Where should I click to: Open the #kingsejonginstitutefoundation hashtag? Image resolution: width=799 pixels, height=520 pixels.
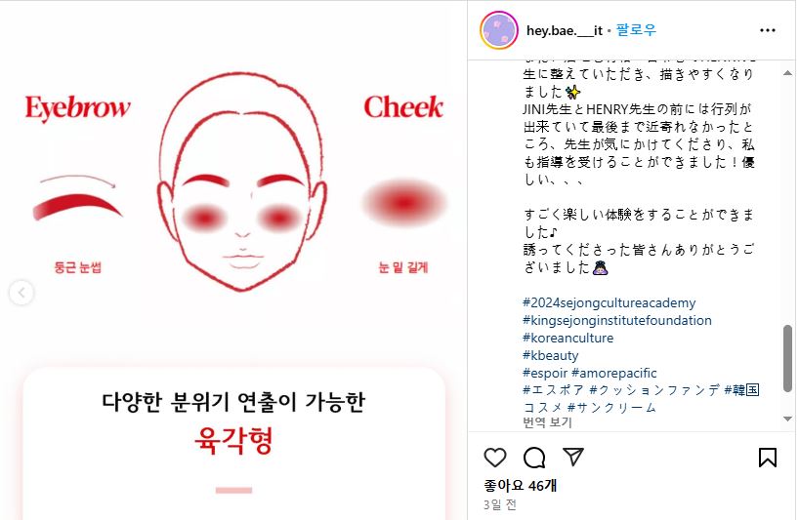(617, 321)
